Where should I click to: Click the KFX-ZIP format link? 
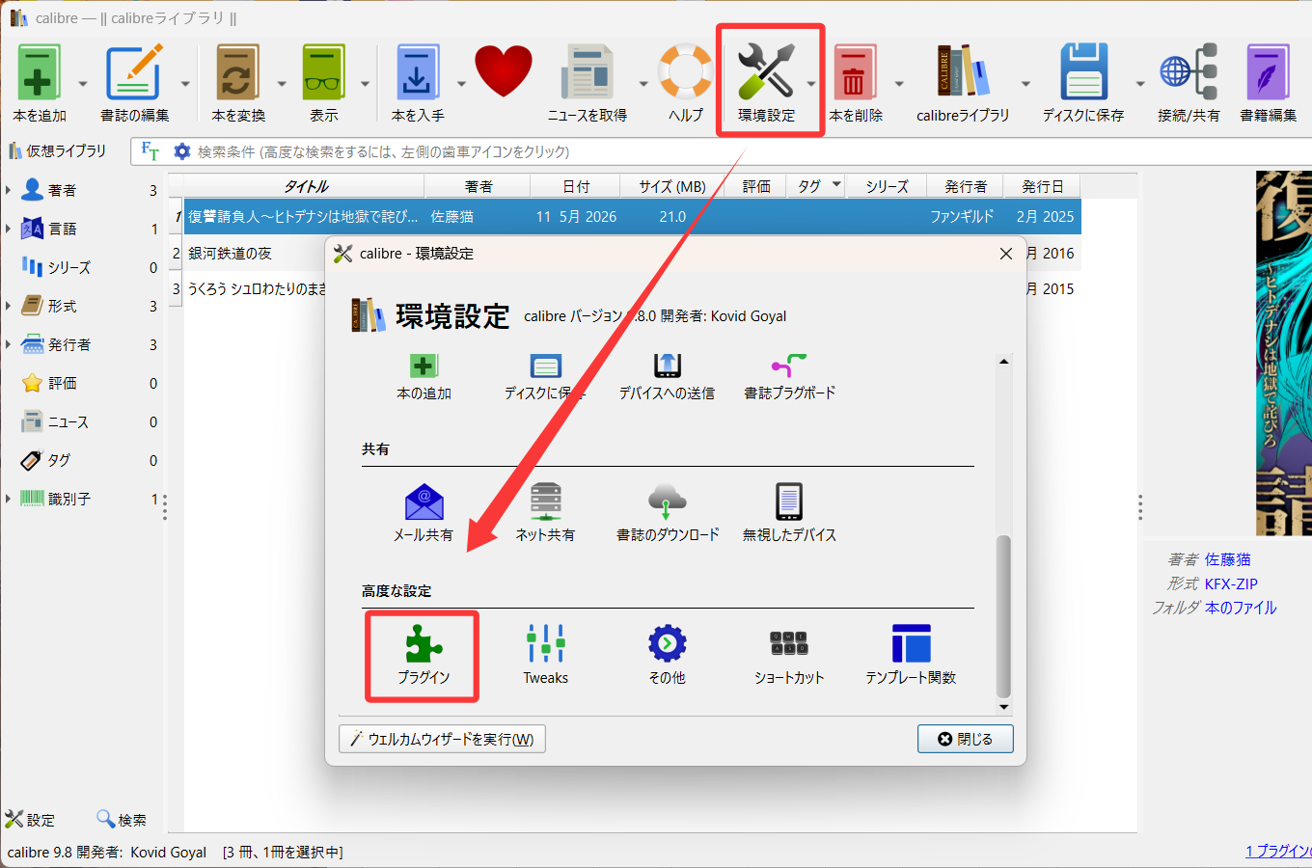tap(1231, 583)
